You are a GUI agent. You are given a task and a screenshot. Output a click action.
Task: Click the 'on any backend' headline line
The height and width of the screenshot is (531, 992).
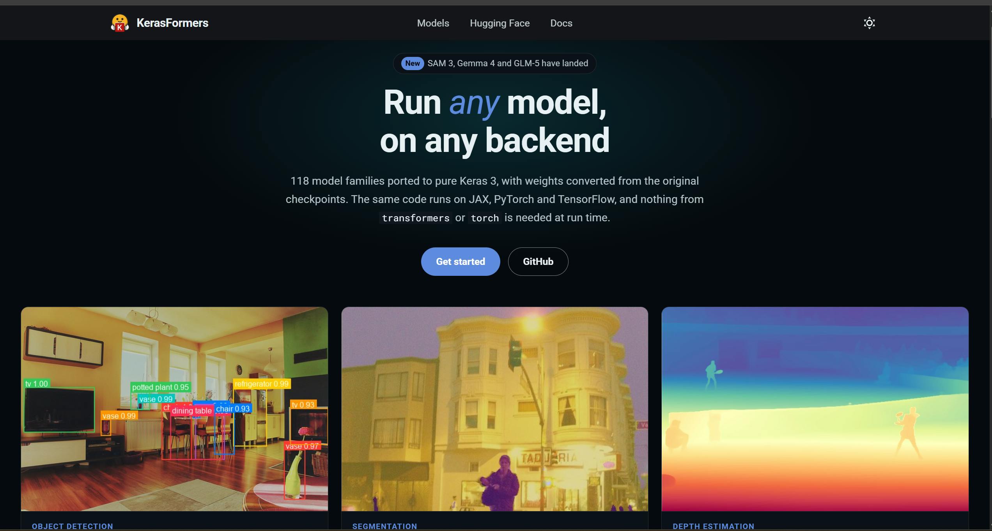494,141
